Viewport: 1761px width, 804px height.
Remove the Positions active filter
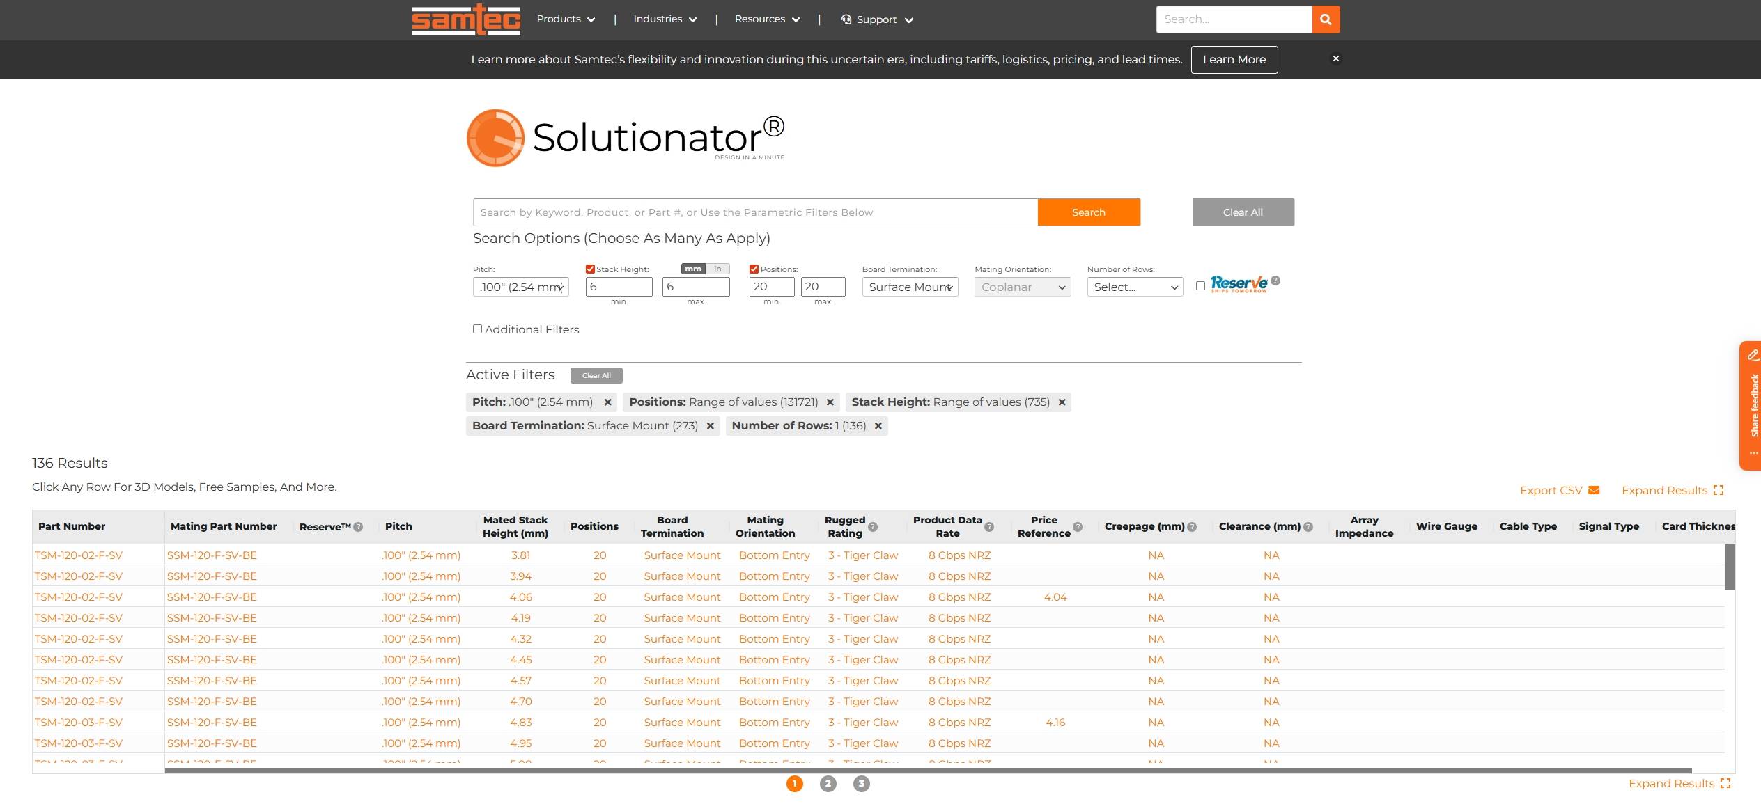tap(830, 402)
